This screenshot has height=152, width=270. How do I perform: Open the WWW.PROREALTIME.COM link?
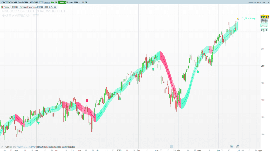click(259, 2)
